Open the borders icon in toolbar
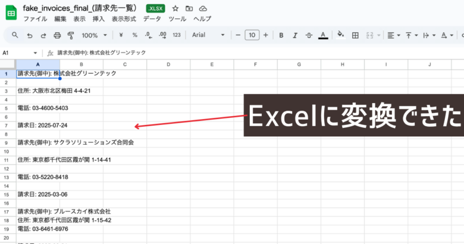Viewport: 464px width, 244px height. [x=355, y=35]
